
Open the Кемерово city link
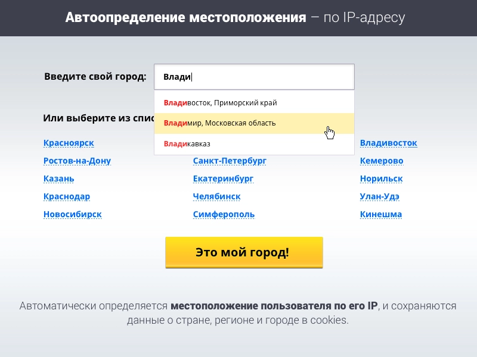pyautogui.click(x=382, y=161)
